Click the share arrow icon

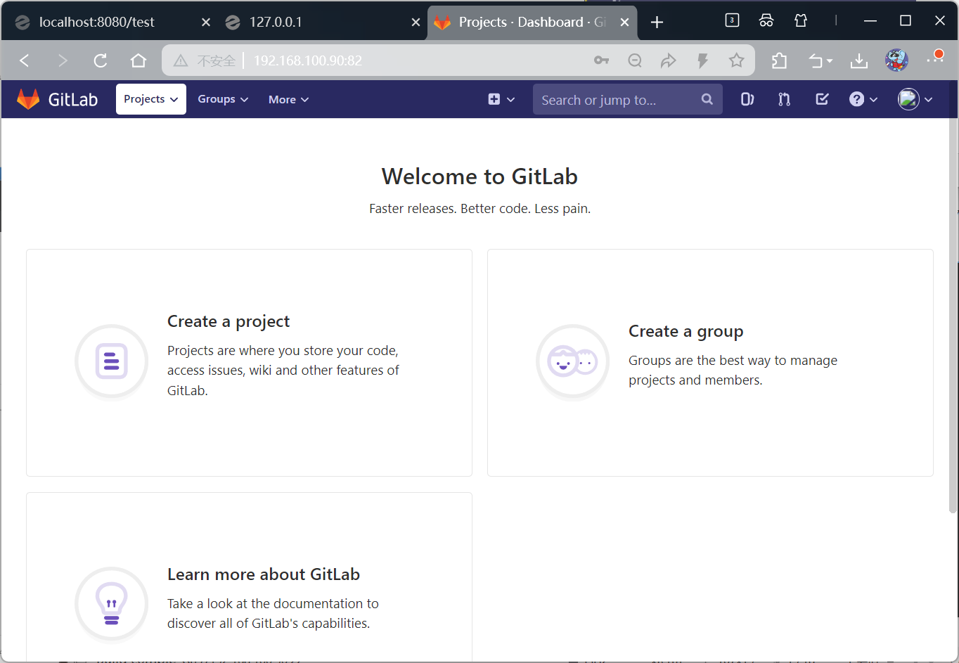click(x=669, y=60)
